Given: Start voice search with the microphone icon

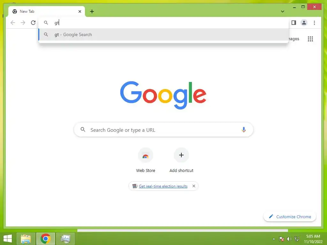Looking at the screenshot, I should pyautogui.click(x=244, y=130).
